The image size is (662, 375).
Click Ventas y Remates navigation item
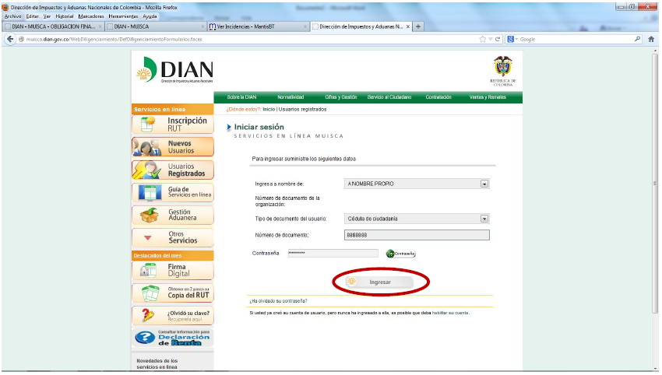(x=488, y=97)
